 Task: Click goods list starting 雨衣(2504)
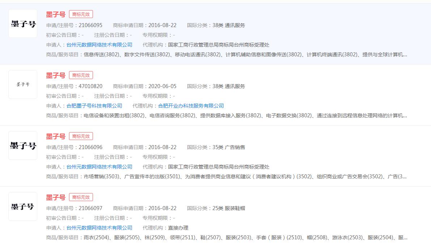click(x=245, y=238)
